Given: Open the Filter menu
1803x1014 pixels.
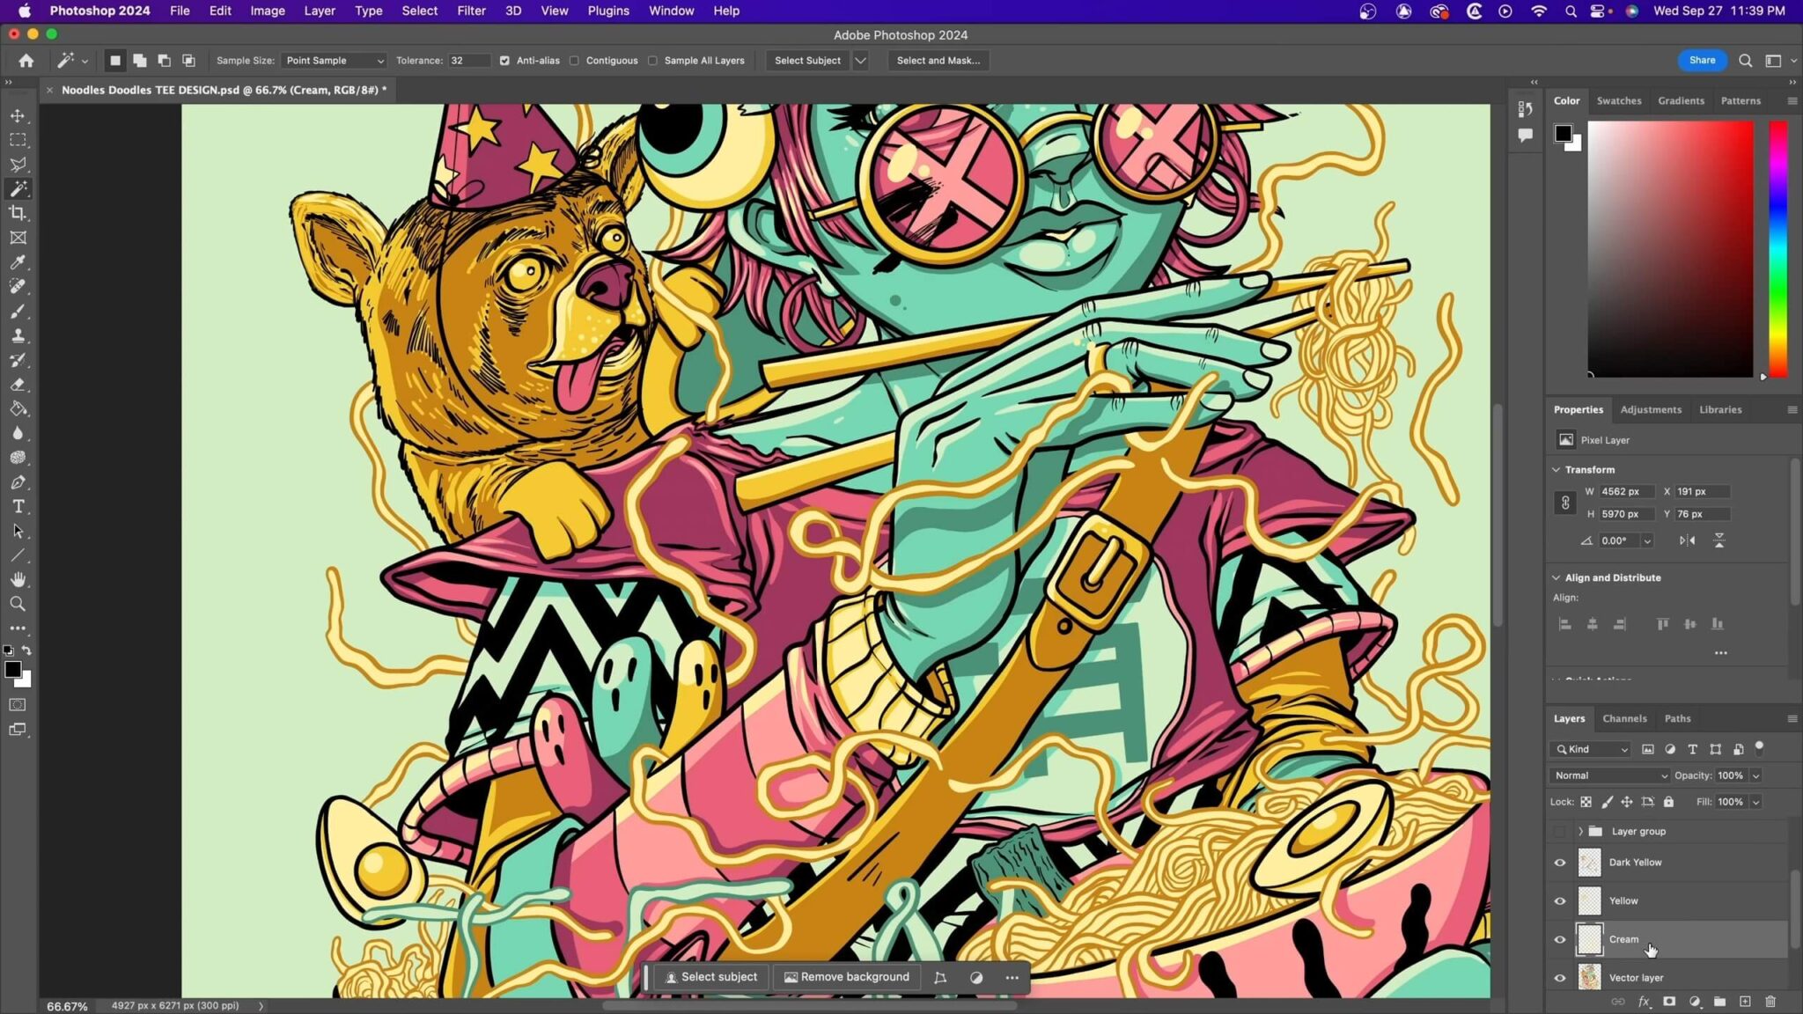Looking at the screenshot, I should (x=471, y=11).
